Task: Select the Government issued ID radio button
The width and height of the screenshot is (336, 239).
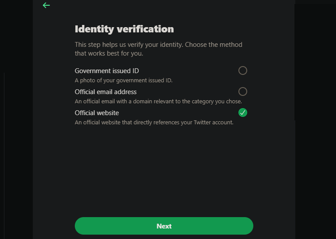Action: (243, 70)
